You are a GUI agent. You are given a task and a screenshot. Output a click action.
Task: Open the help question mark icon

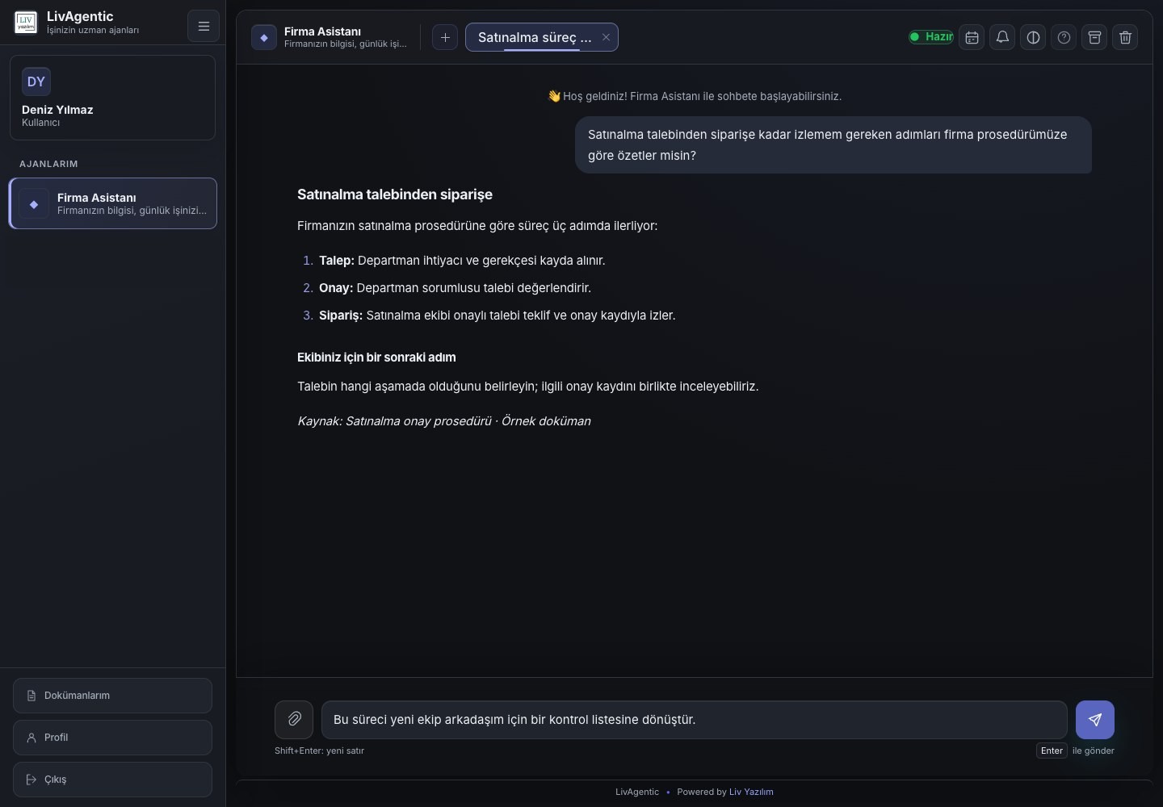pyautogui.click(x=1064, y=37)
